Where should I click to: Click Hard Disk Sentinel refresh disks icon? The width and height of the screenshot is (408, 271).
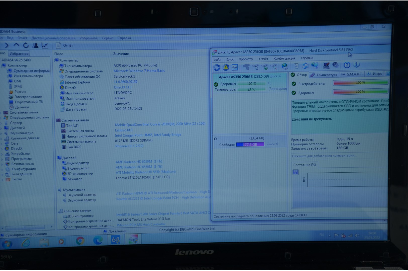[217, 67]
